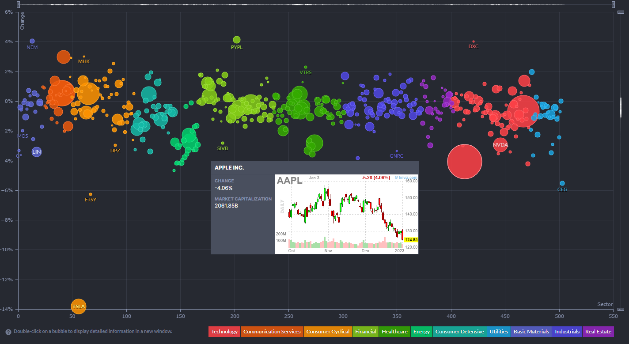Click the -4.06% change value in tooltip
This screenshot has height=344, width=629.
pos(224,188)
